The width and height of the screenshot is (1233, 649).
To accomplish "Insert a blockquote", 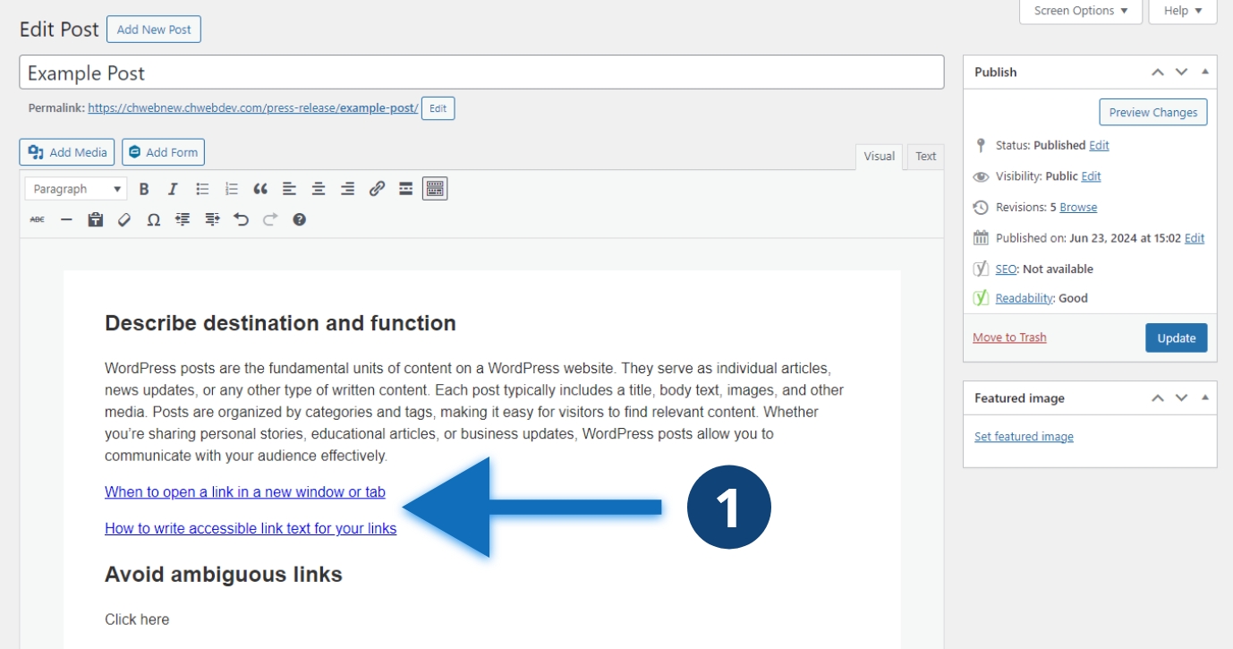I will coord(260,189).
